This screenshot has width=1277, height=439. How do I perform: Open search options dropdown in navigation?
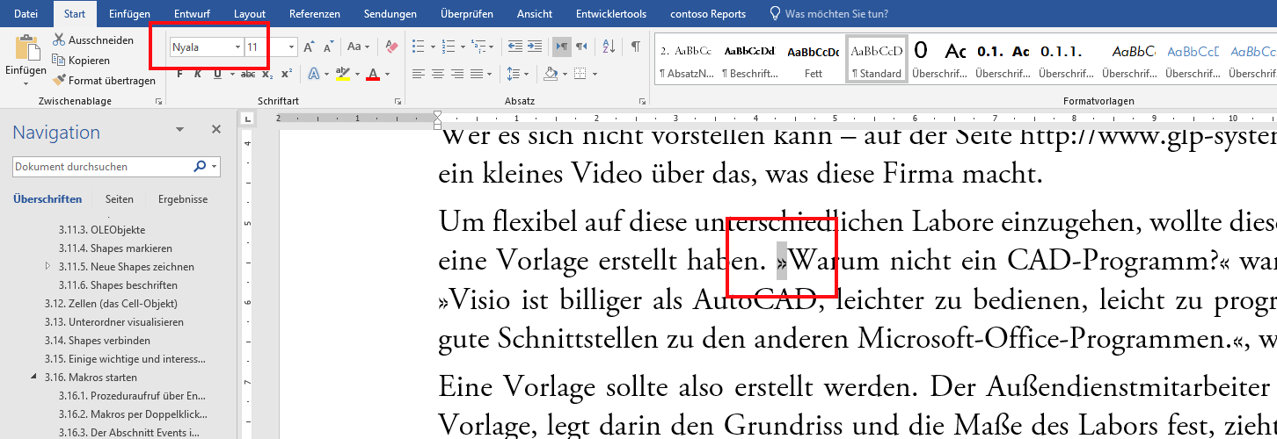[x=215, y=166]
